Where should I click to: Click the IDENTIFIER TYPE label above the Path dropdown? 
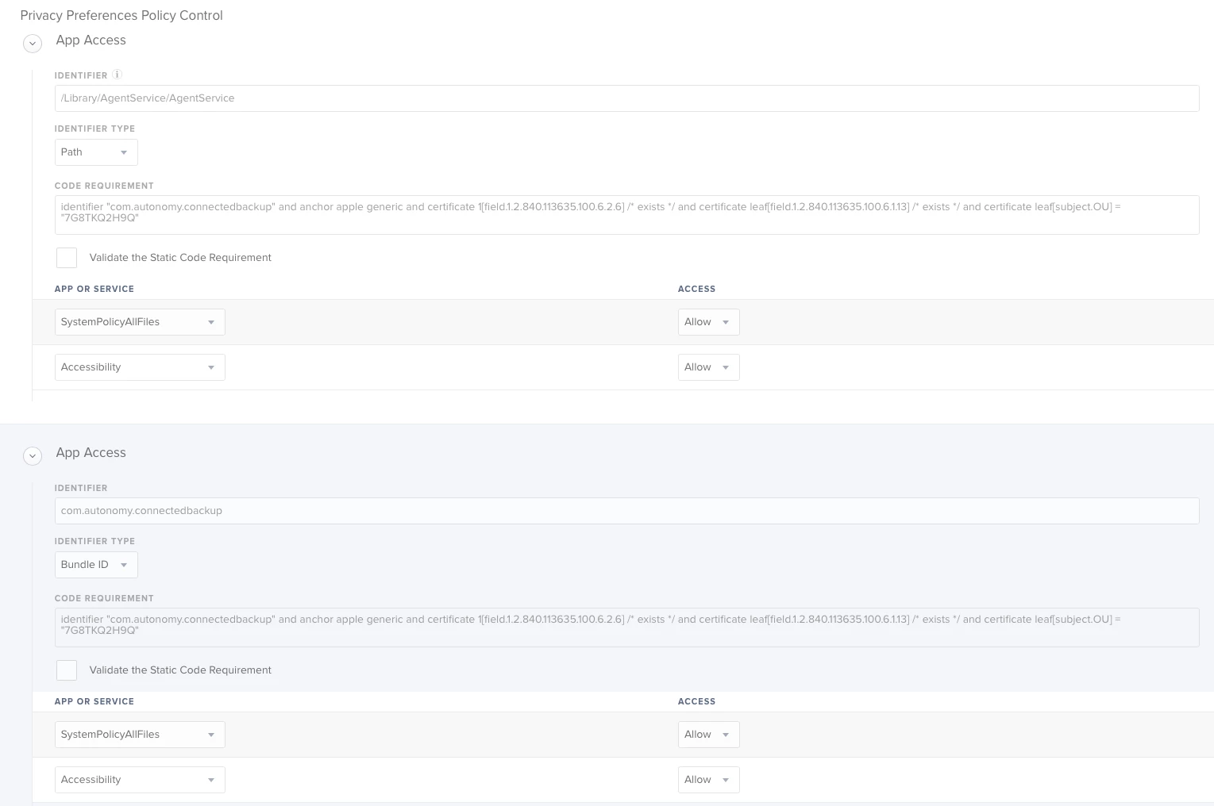(x=94, y=129)
